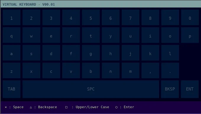Click the r key
This screenshot has height=114, width=201.
(x=71, y=35)
